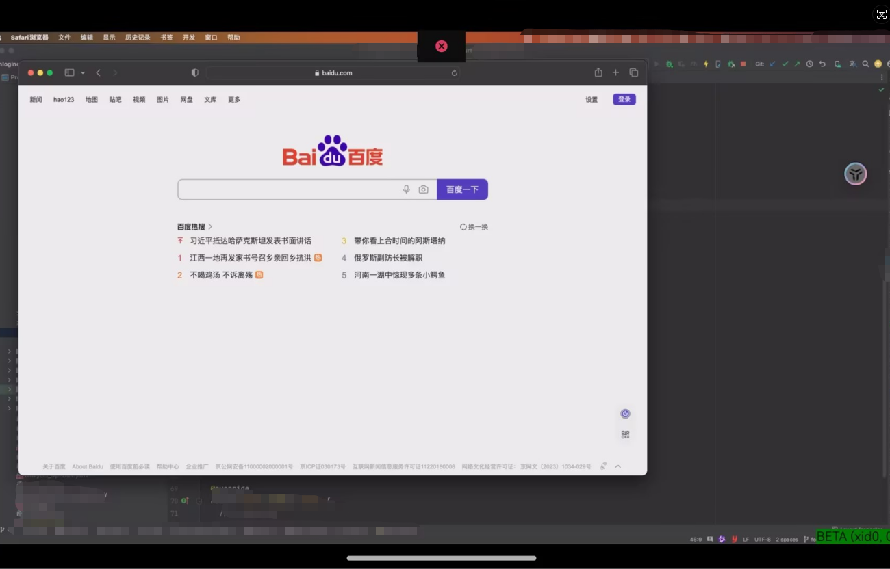The width and height of the screenshot is (890, 569).
Task: Open the 视频 link
Action: pos(139,100)
